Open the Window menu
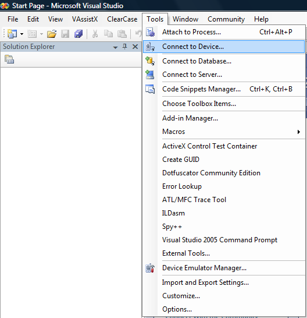Image resolution: width=307 pixels, height=318 pixels. pos(185,19)
